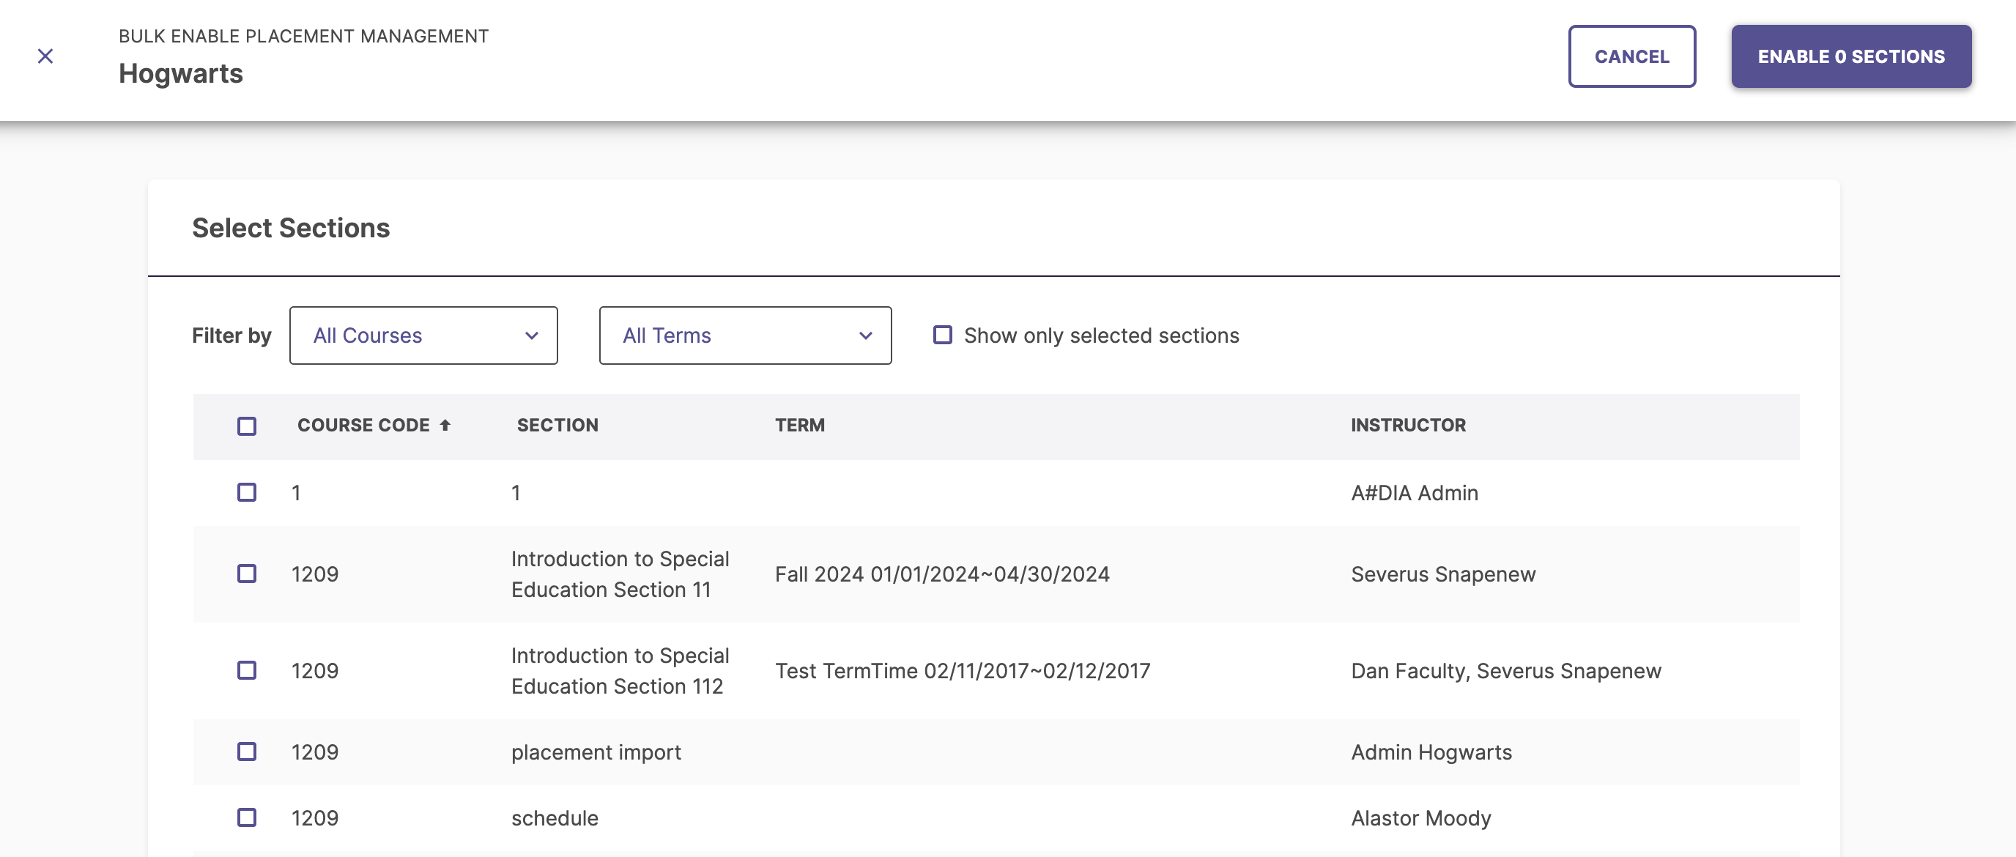
Task: Click Dan Faculty, Severus Snapenew cell
Action: pos(1505,672)
